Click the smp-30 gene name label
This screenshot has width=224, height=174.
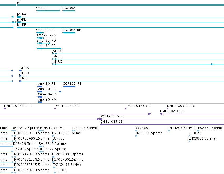[x=42, y=8]
